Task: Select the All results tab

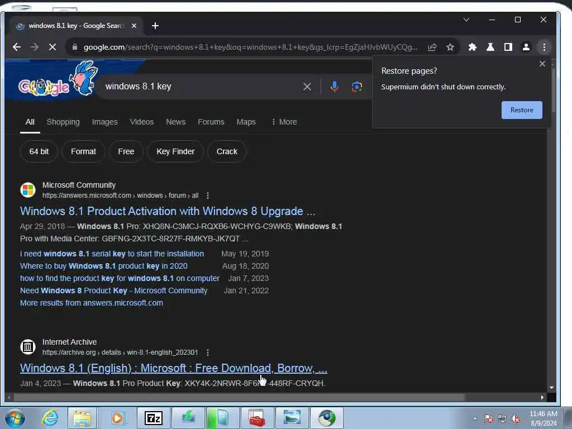Action: (30, 122)
